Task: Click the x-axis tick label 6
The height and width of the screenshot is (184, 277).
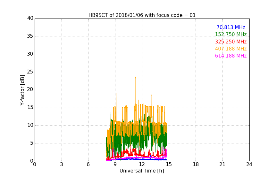Action: coord(88,165)
